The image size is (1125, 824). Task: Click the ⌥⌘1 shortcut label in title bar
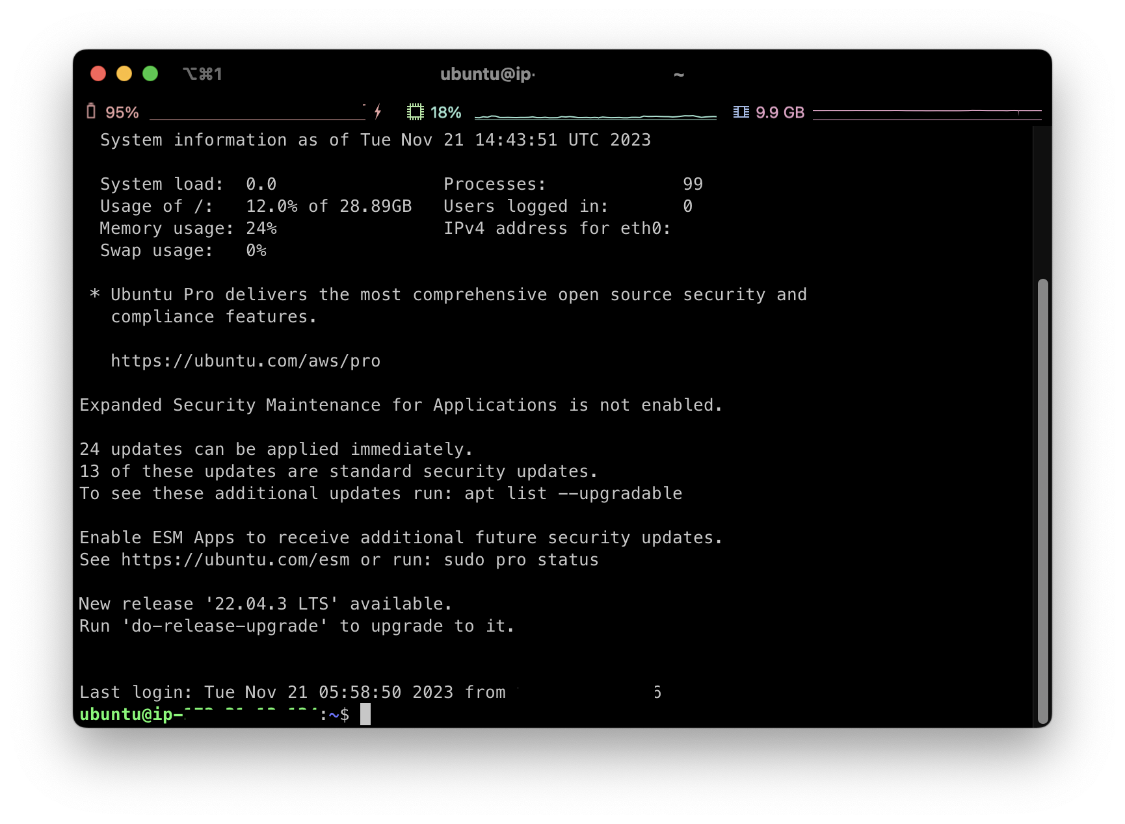(202, 74)
